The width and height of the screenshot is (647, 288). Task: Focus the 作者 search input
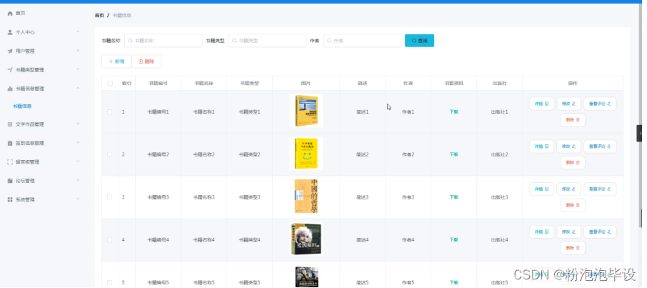(362, 41)
